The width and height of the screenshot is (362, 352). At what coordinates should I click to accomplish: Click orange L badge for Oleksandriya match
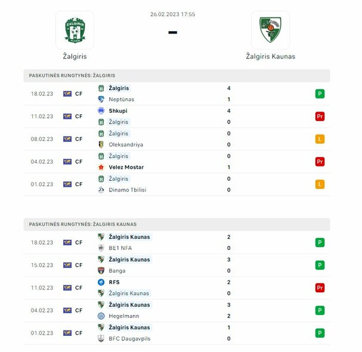click(320, 139)
